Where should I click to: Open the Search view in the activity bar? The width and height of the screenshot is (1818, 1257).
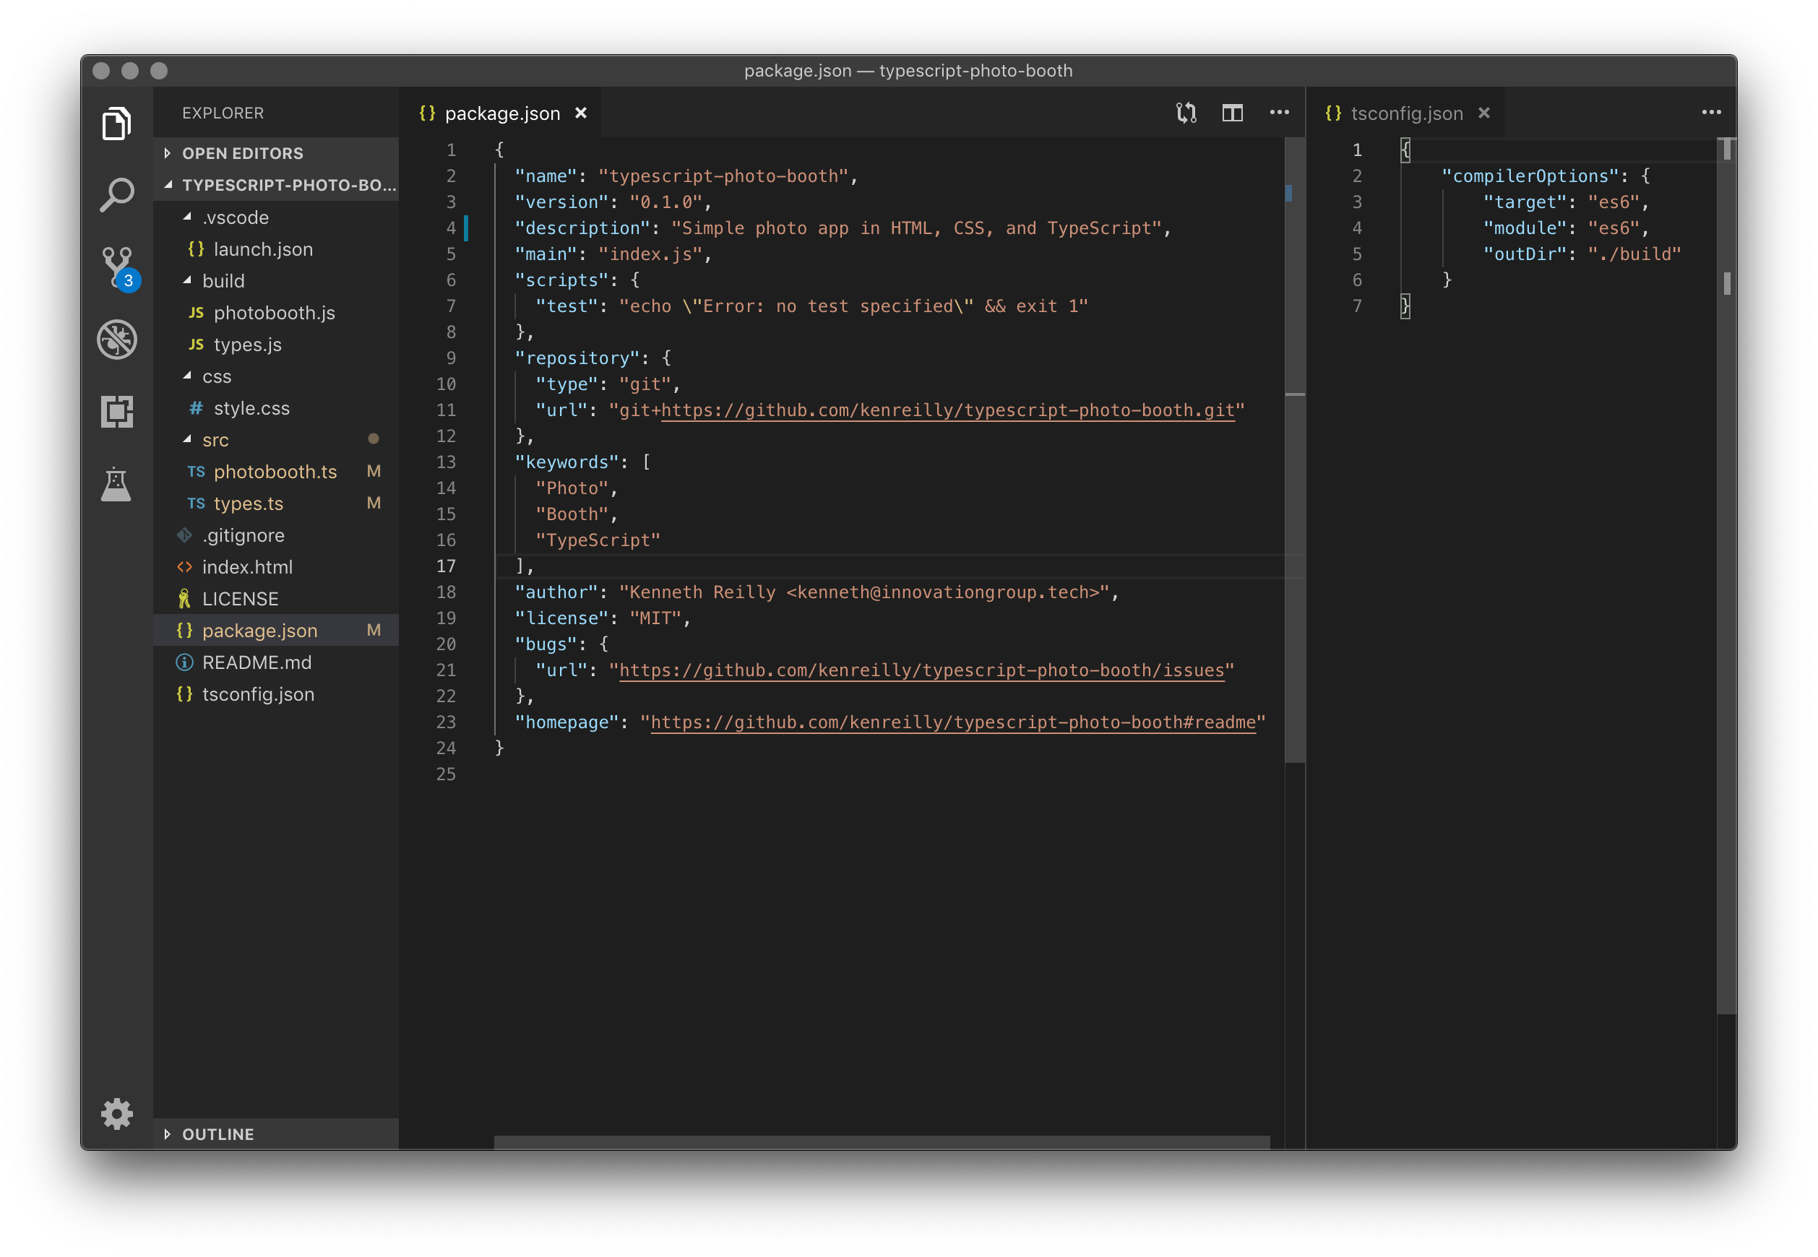(x=116, y=194)
